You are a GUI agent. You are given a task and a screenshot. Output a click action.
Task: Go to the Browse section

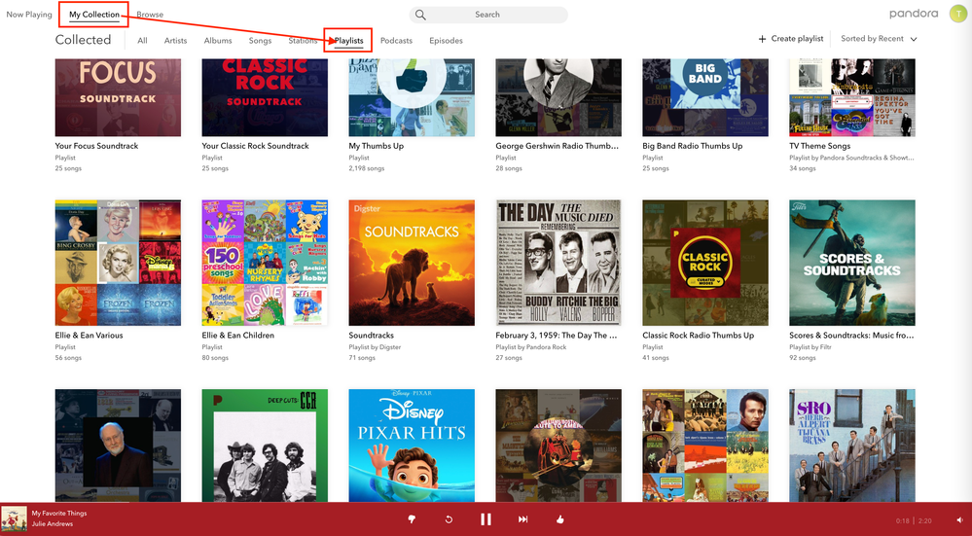[x=150, y=15]
